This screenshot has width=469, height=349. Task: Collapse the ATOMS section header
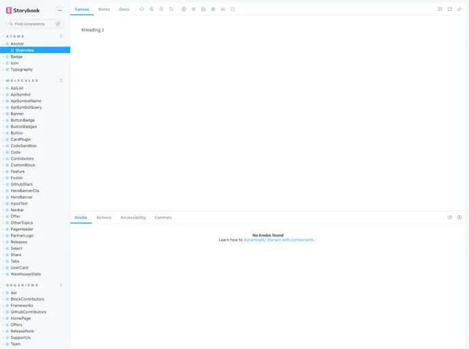[15, 36]
